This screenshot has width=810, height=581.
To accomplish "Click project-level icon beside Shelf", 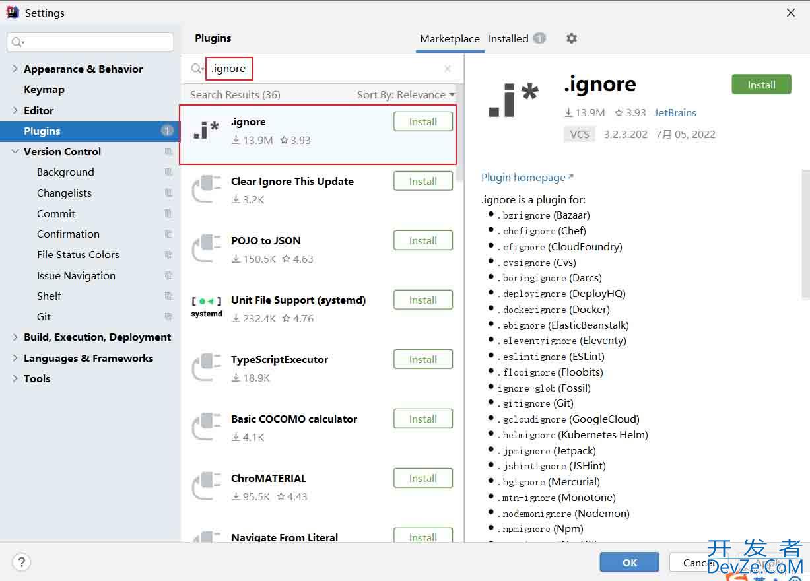I will coord(168,296).
